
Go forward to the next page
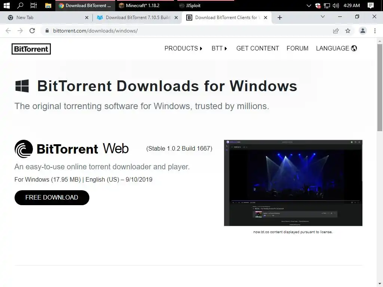click(20, 31)
